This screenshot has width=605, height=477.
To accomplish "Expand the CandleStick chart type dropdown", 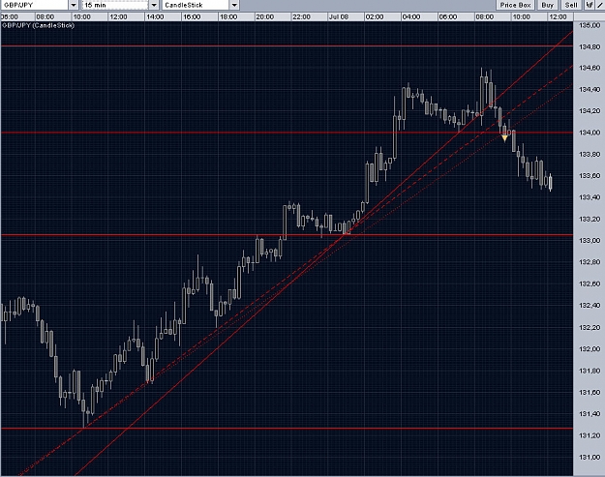I will [234, 5].
